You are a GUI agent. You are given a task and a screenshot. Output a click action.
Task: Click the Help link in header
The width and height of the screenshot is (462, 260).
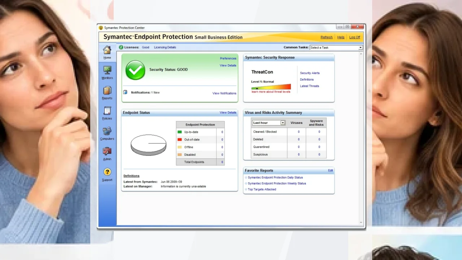(x=341, y=37)
